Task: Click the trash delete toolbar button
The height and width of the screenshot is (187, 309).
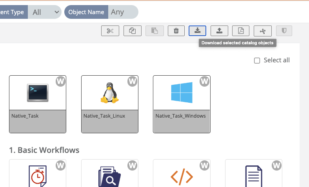Action: pos(176,31)
